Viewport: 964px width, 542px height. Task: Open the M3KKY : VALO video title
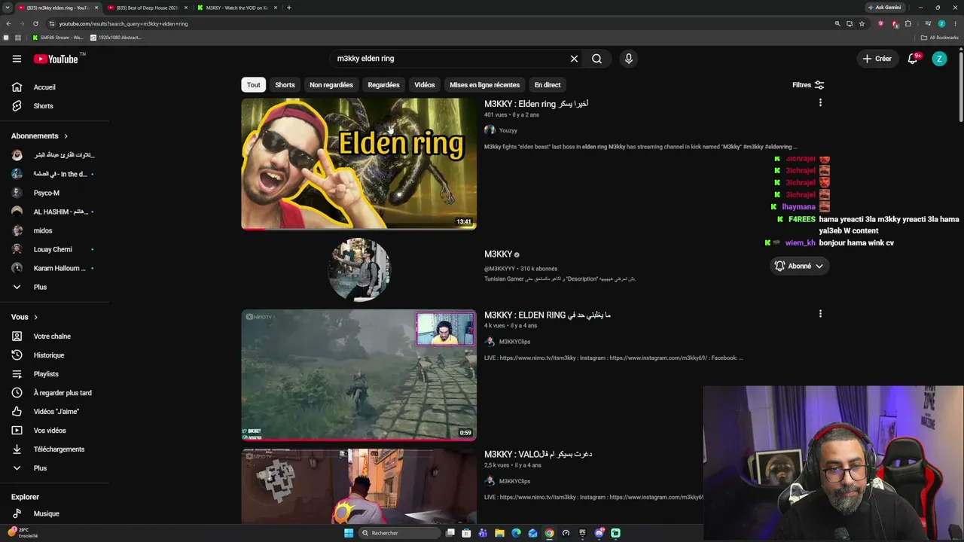pos(538,454)
